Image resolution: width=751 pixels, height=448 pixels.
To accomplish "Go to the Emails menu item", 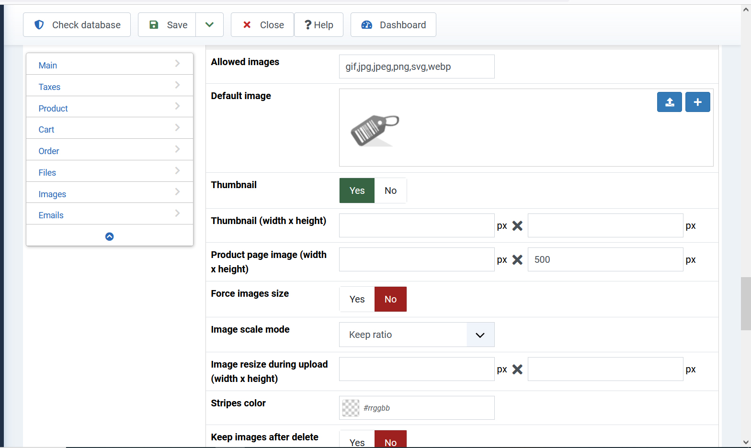I will 51,215.
